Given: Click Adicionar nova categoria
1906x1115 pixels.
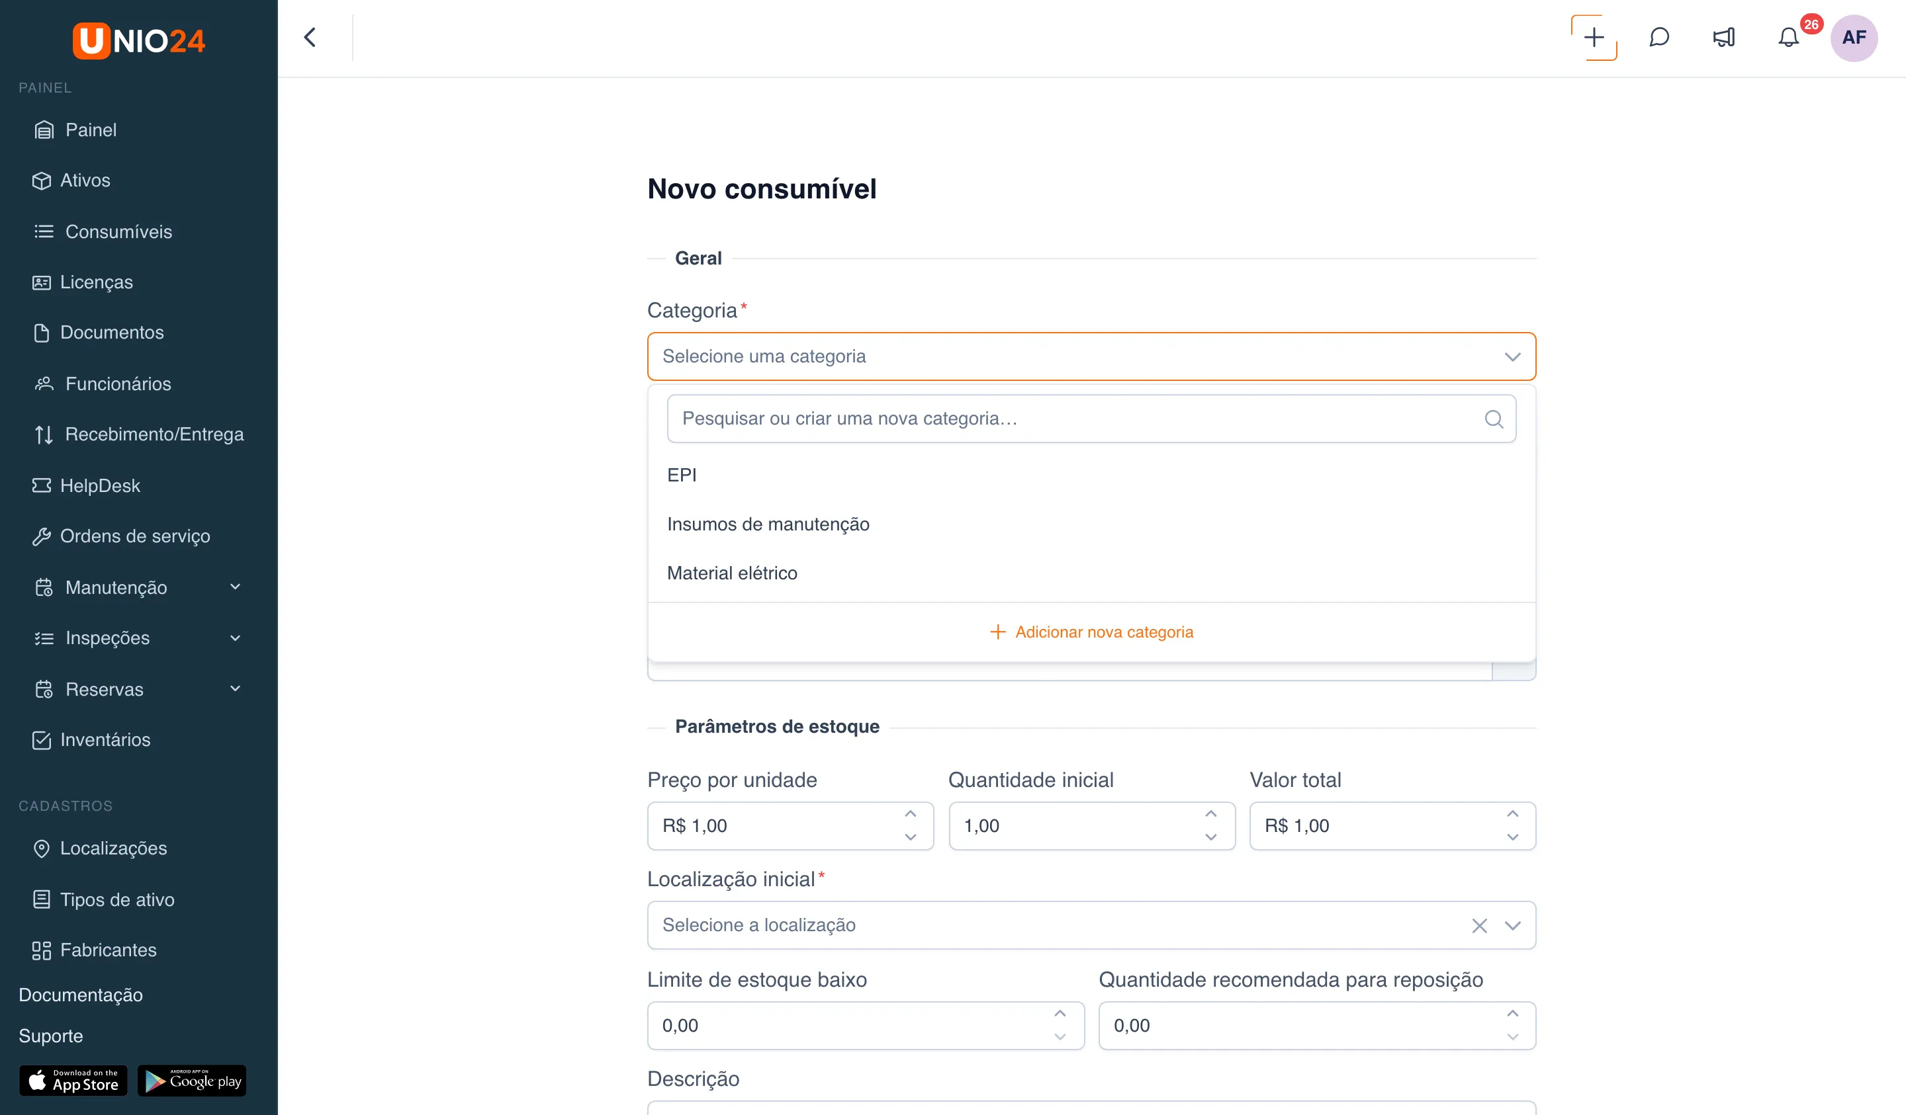Looking at the screenshot, I should [x=1091, y=633].
